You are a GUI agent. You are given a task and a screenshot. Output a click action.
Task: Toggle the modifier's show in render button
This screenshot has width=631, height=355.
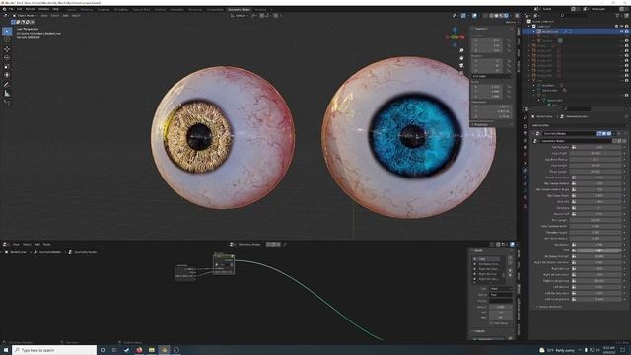coord(609,133)
